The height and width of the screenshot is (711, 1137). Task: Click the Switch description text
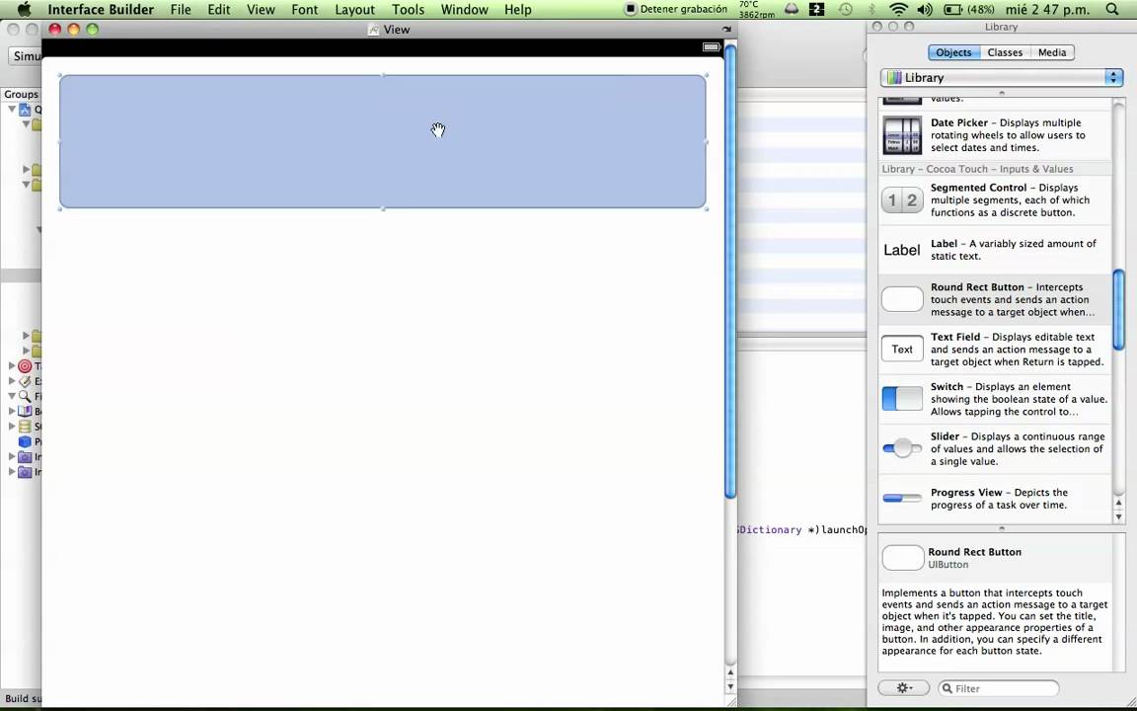pos(1019,399)
